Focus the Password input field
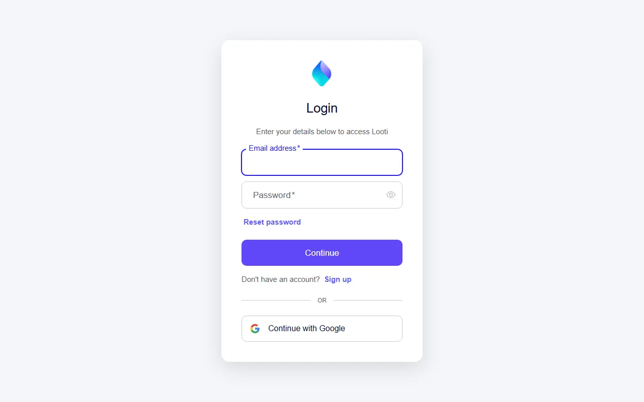This screenshot has height=402, width=644. (322, 195)
